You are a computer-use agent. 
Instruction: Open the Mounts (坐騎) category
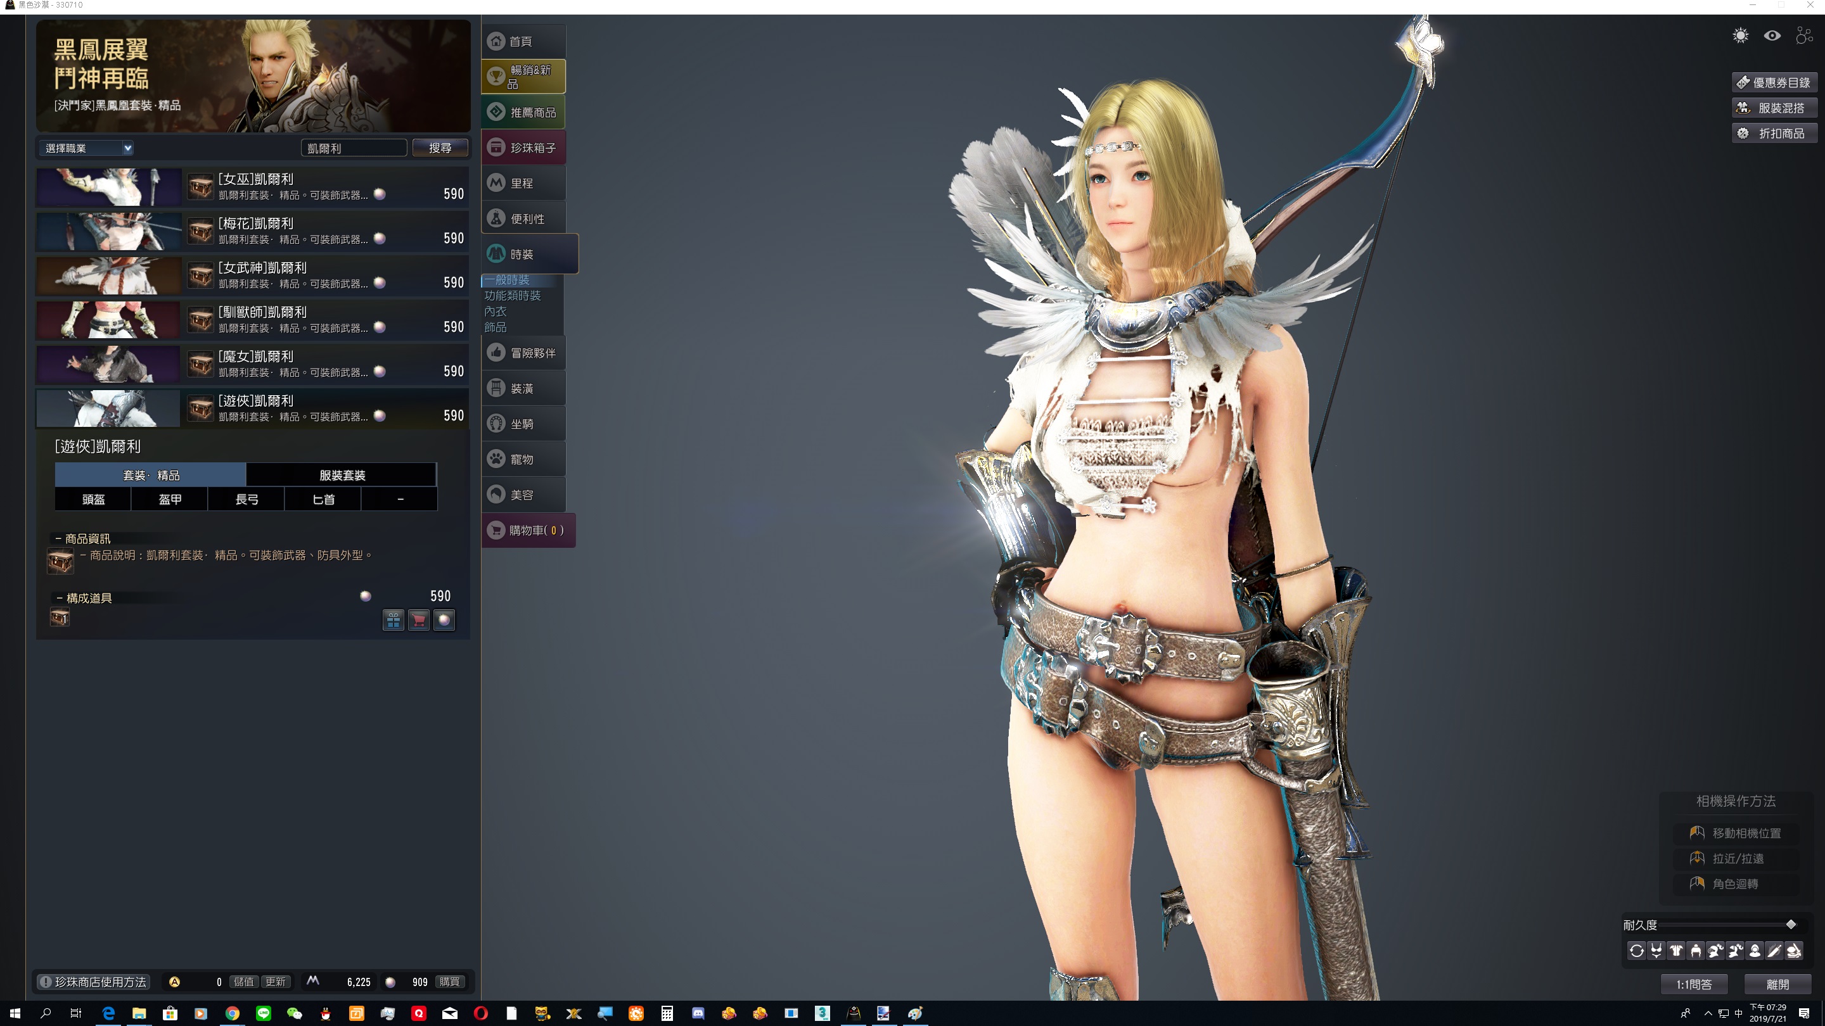pos(523,424)
